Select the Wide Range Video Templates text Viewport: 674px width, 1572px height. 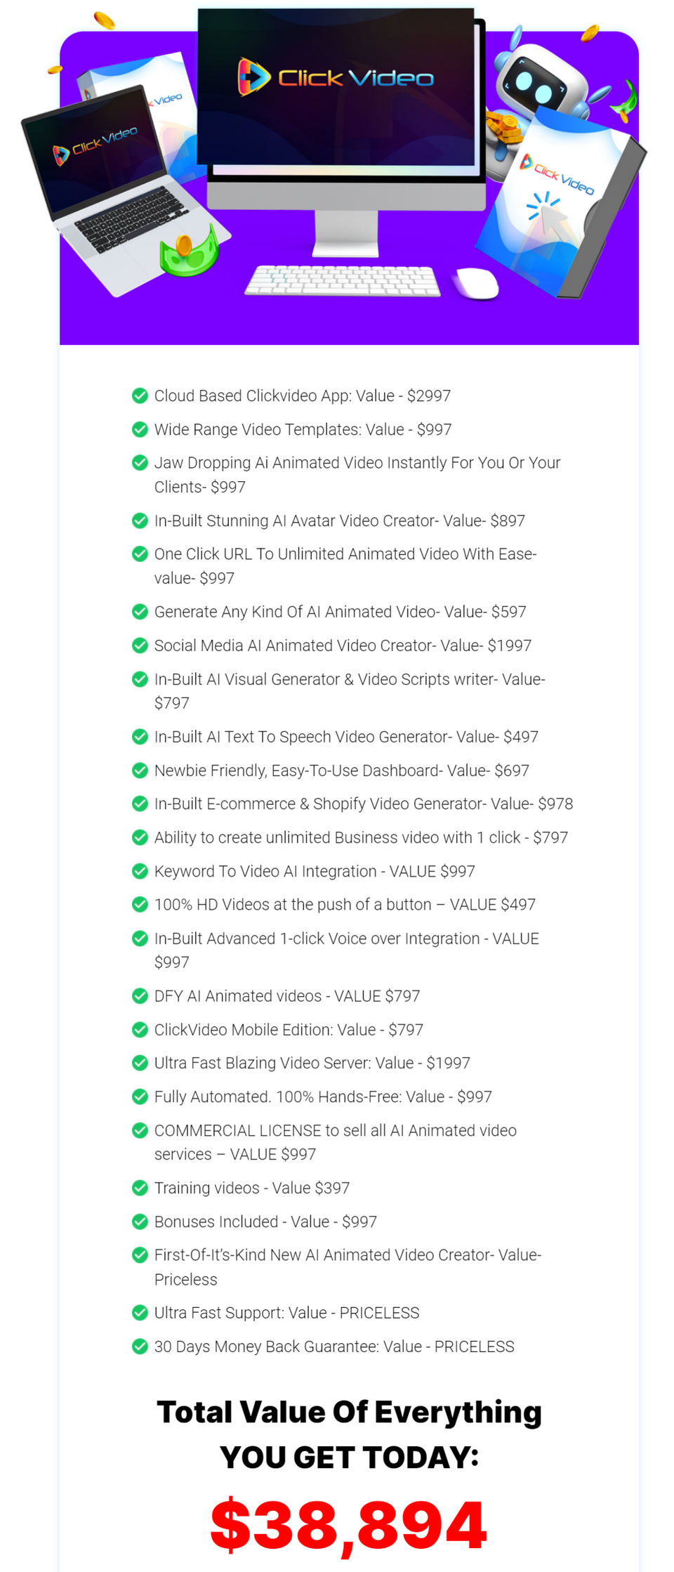303,429
